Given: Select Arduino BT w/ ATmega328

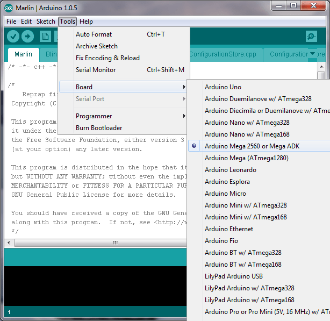Looking at the screenshot, I should [x=259, y=252].
